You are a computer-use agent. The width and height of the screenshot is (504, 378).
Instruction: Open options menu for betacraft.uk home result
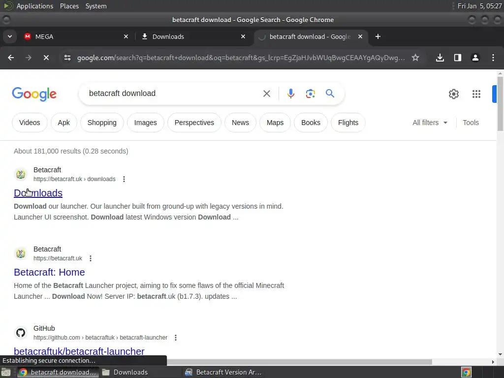pos(91,258)
